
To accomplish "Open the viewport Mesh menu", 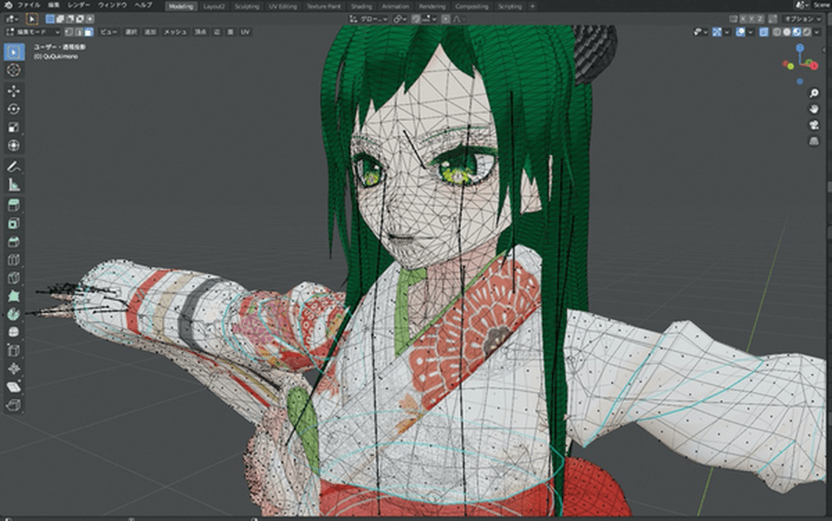I will point(175,31).
